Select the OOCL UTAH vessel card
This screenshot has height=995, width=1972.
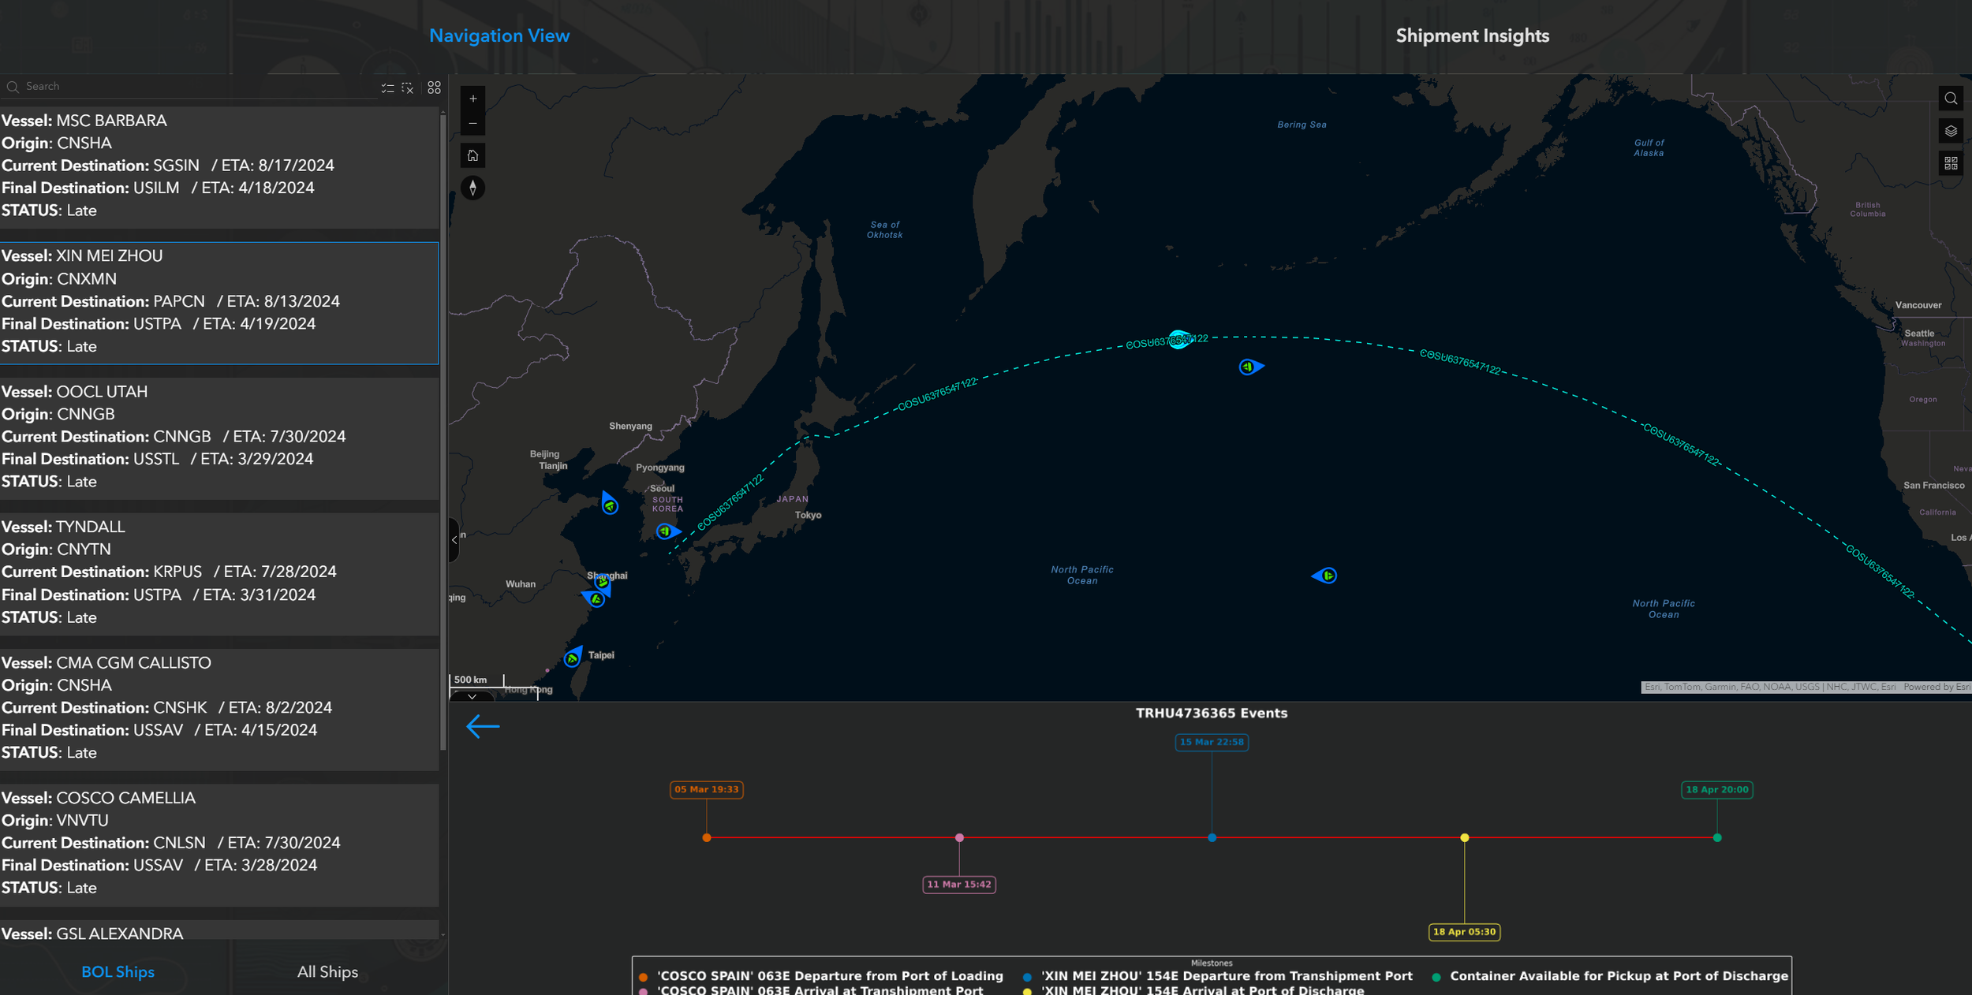click(x=219, y=437)
